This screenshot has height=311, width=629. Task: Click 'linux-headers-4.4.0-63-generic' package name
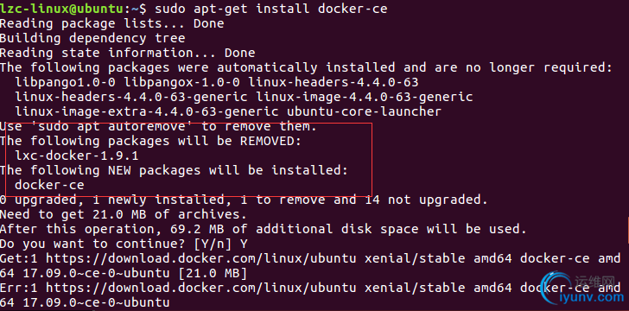pos(131,97)
